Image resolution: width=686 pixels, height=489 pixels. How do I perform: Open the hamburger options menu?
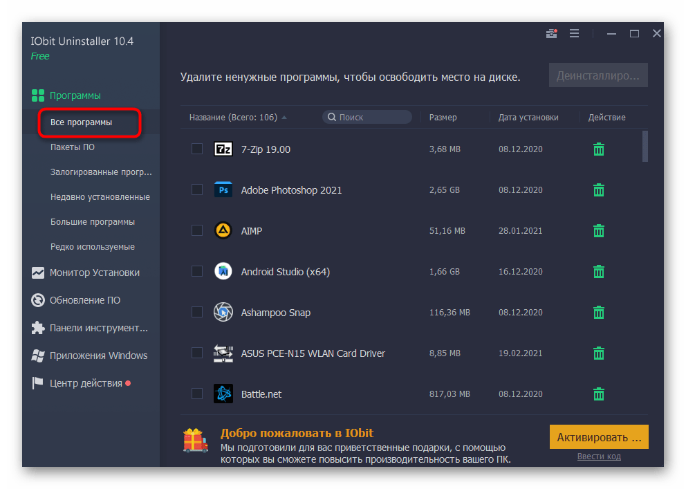click(575, 33)
